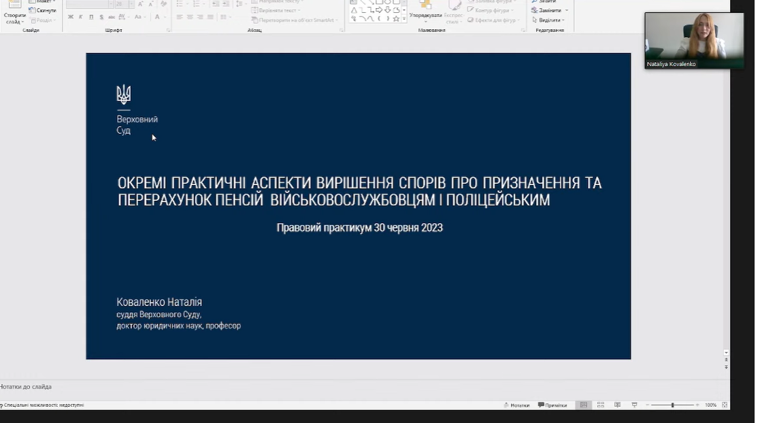Image resolution: width=758 pixels, height=423 pixels.
Task: Switch to Reading view icon
Action: pyautogui.click(x=617, y=405)
